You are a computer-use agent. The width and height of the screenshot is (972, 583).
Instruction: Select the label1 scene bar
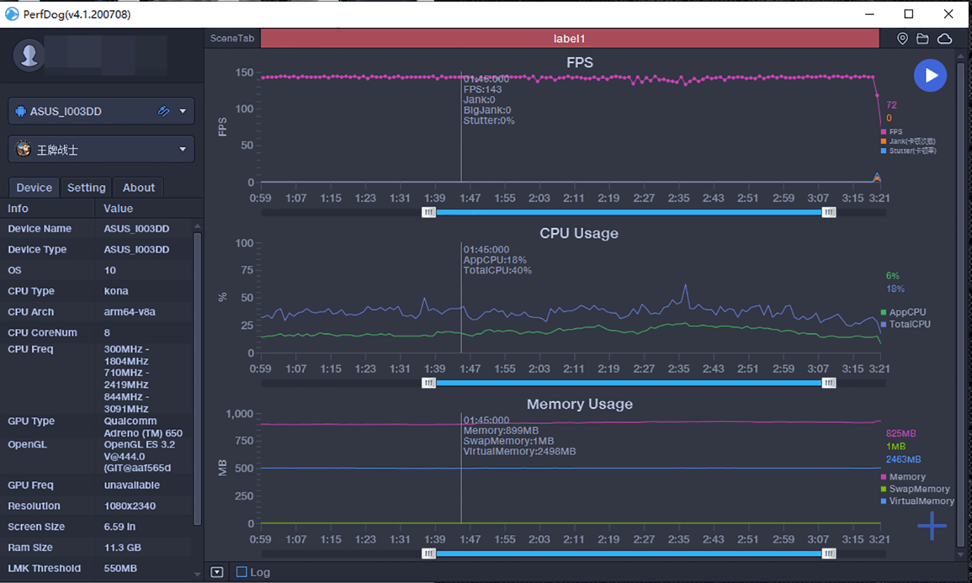point(570,38)
